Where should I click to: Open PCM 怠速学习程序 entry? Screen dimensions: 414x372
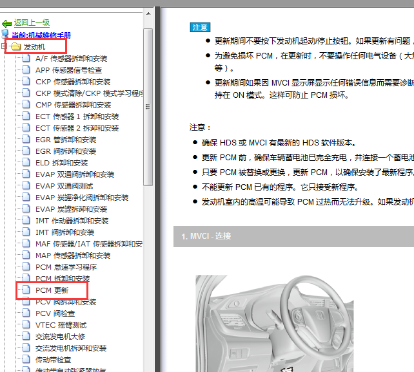point(66,267)
